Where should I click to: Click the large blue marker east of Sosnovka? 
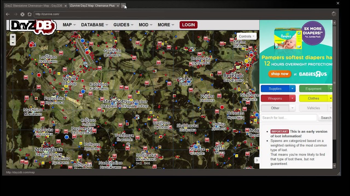[66, 137]
